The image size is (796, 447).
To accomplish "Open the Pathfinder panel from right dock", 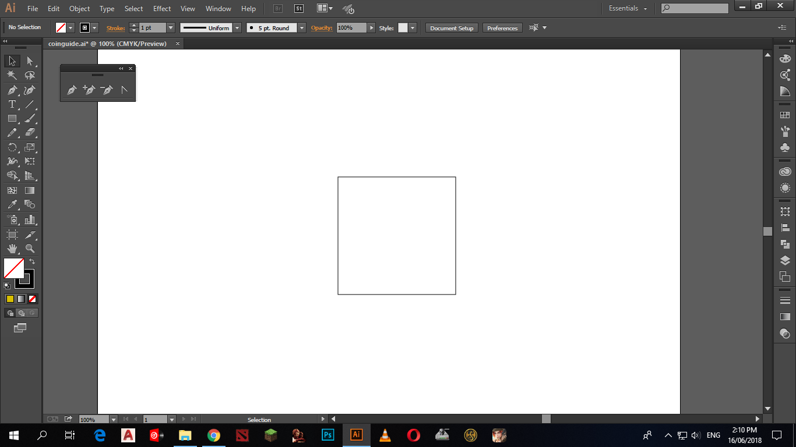I will [785, 244].
